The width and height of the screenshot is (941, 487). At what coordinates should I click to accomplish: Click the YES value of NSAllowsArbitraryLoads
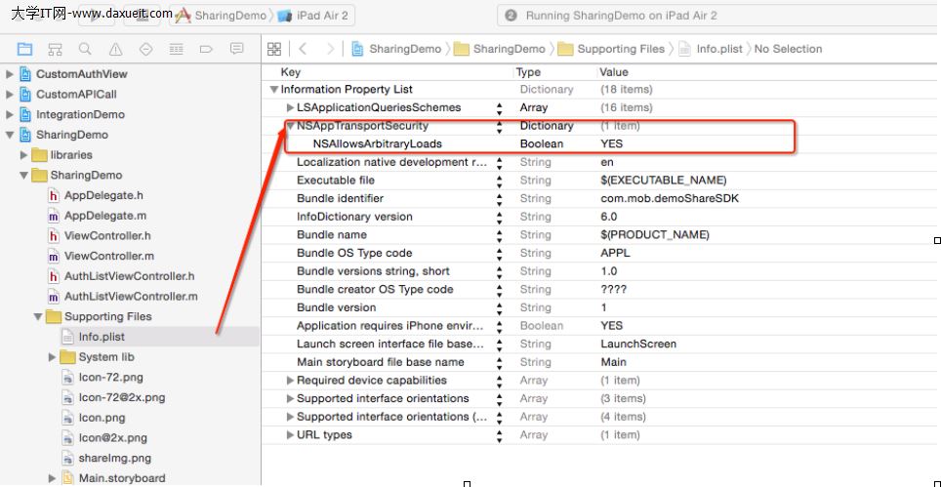(x=612, y=143)
